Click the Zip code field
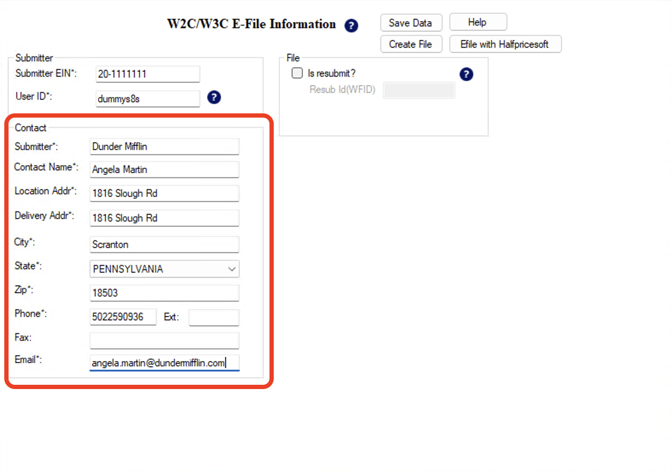This screenshot has width=672, height=473. (164, 293)
